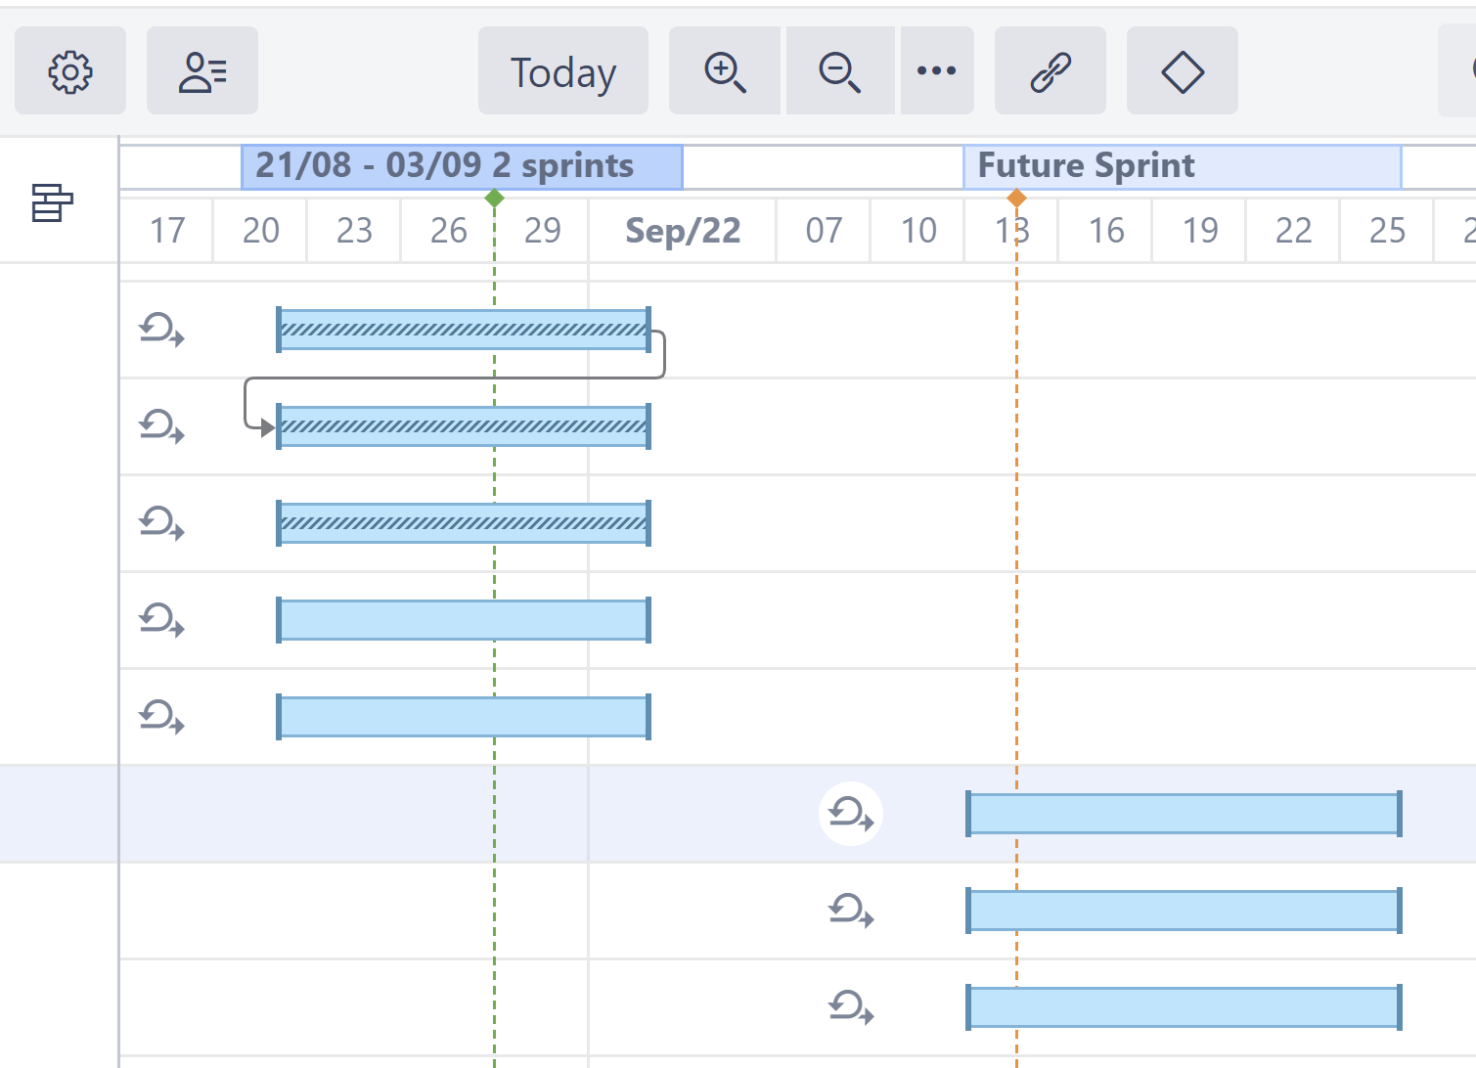Click the orange diamond timeline marker
Viewport: 1476px width, 1068px height.
click(x=1016, y=199)
